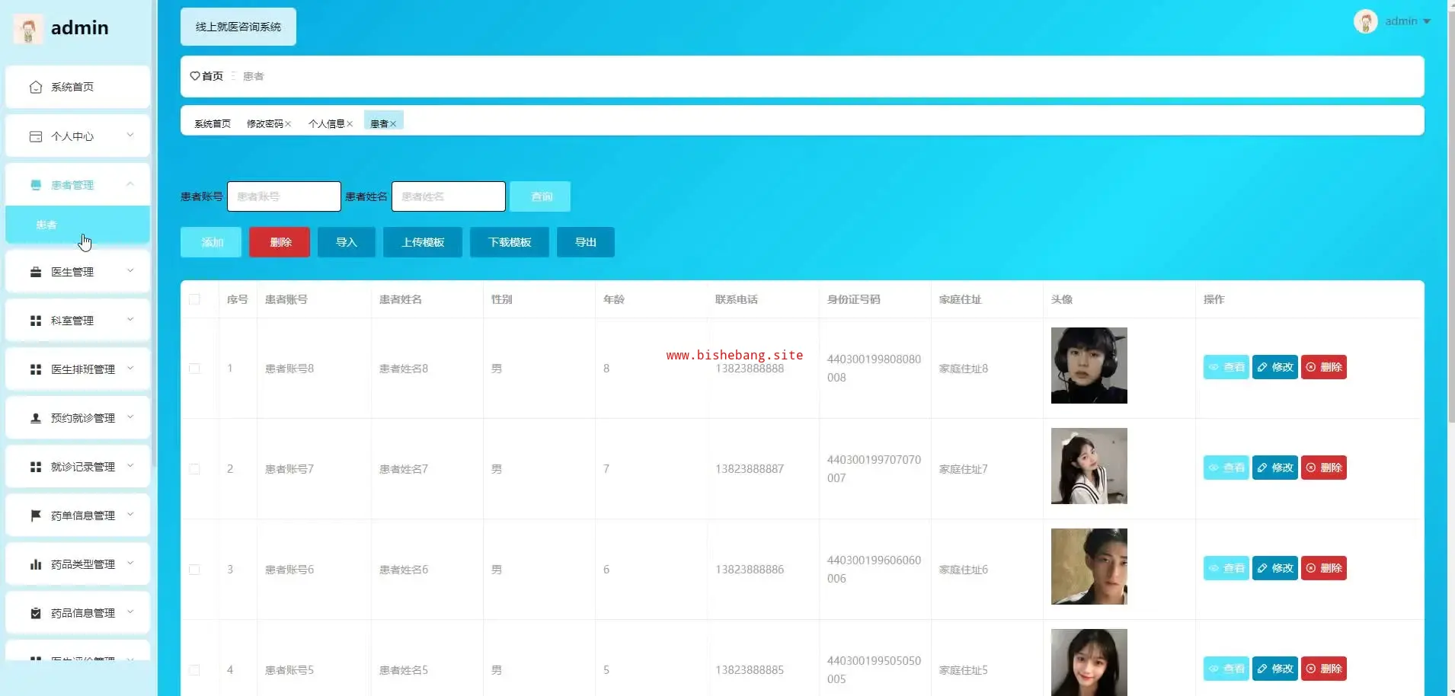Click the 就诊记录管理 grid icon

(x=36, y=467)
